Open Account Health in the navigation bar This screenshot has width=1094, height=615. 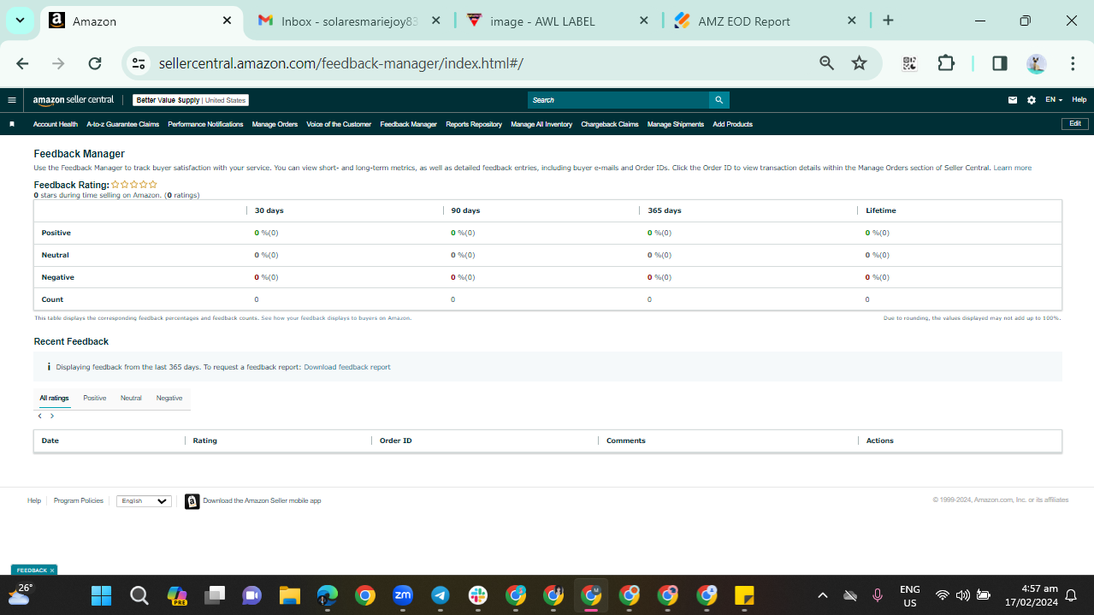point(56,124)
